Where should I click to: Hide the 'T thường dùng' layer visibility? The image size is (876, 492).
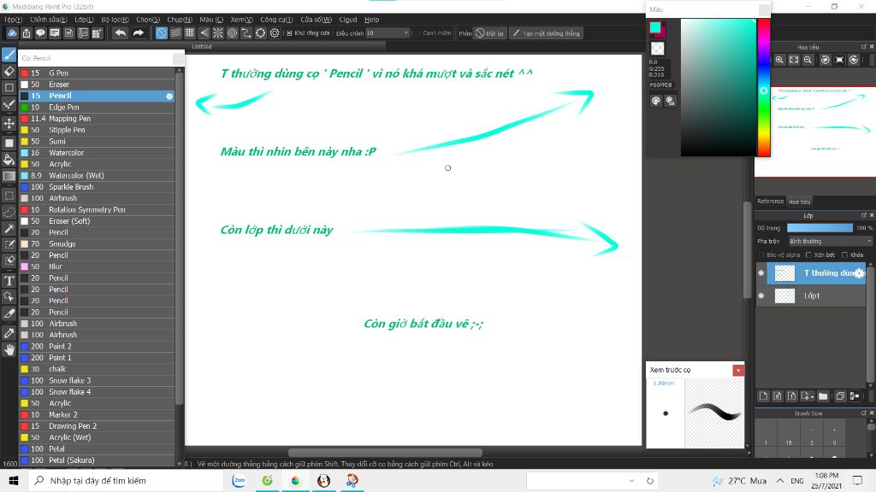761,272
